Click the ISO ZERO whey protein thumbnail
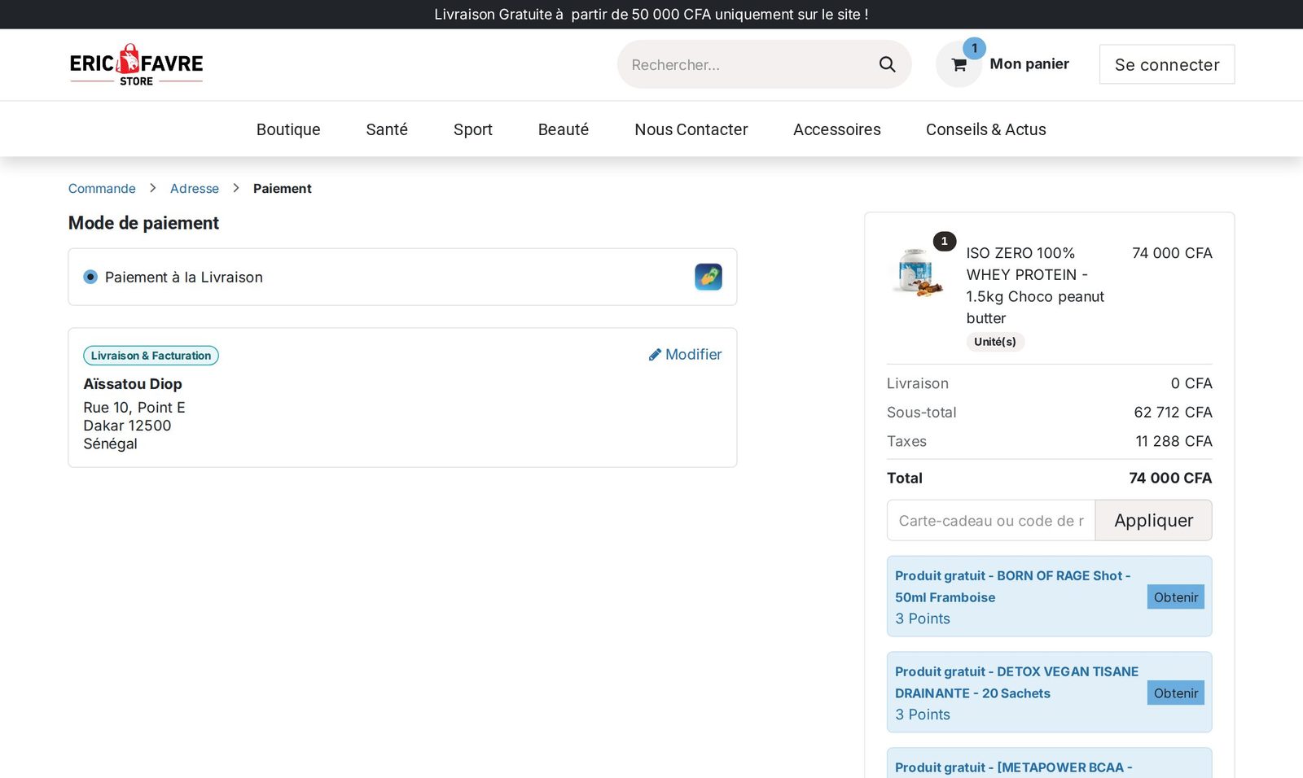Viewport: 1303px width, 778px height. (919, 271)
